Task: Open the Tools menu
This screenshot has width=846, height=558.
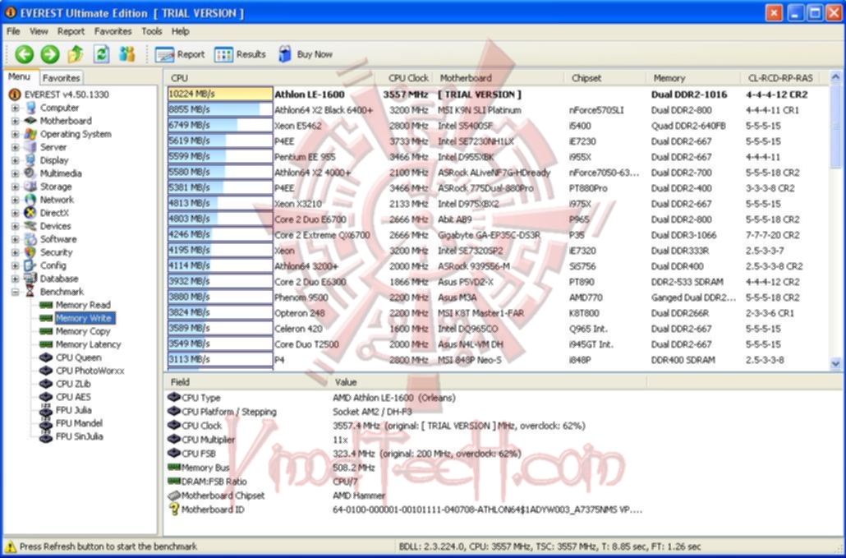Action: click(152, 31)
